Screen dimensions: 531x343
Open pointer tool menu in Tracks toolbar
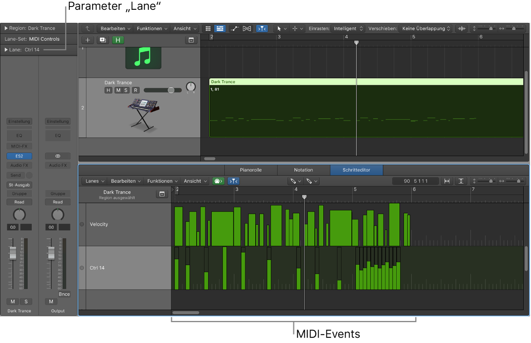(281, 29)
